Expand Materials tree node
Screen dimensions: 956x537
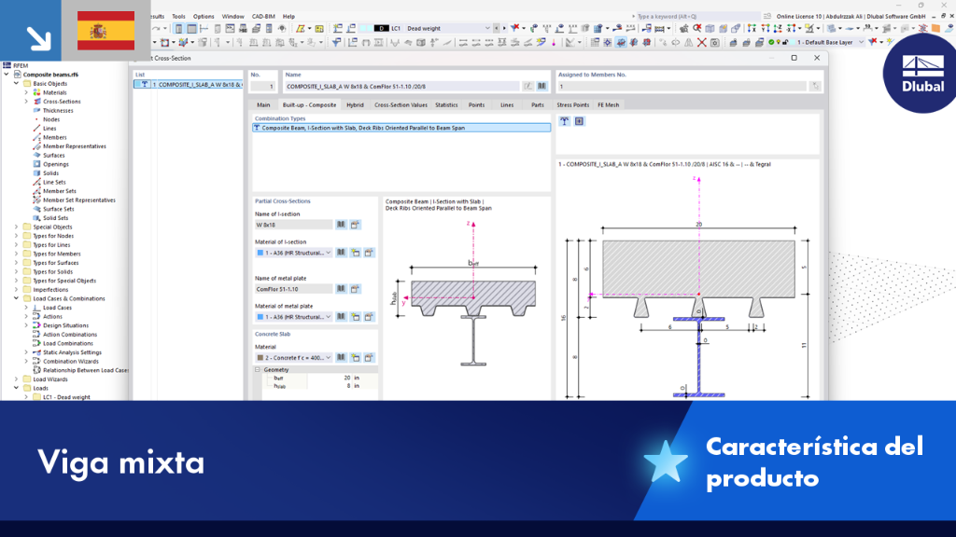tap(26, 92)
